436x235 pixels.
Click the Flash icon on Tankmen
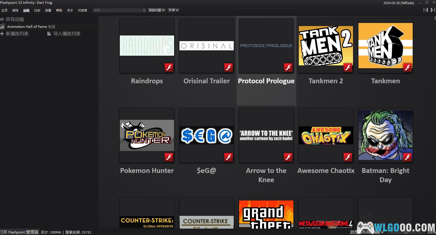click(x=407, y=67)
